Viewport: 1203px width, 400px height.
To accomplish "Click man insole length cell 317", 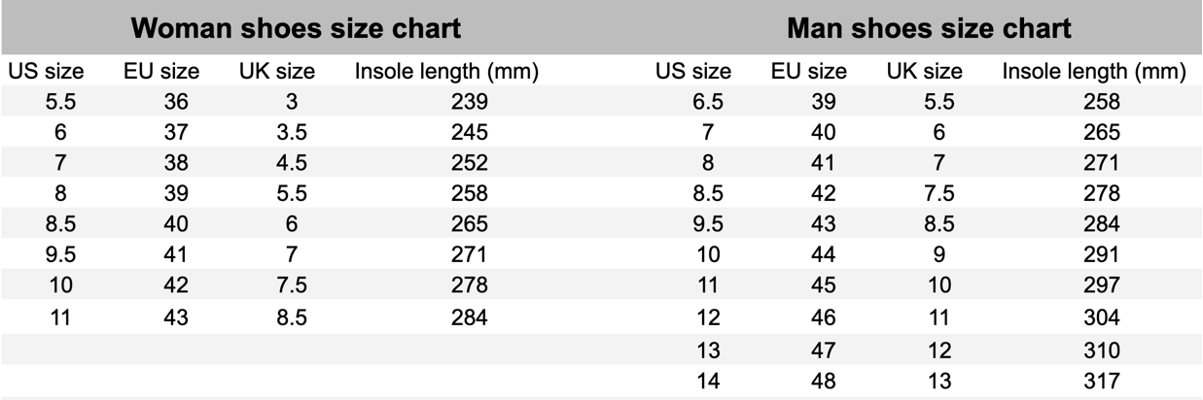I will (x=1103, y=382).
